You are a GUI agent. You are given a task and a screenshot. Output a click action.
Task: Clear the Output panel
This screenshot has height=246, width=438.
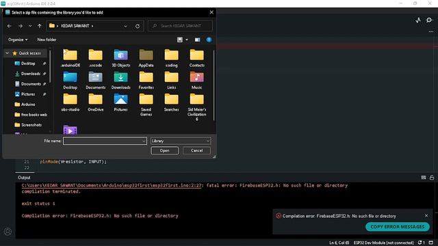[x=424, y=178]
